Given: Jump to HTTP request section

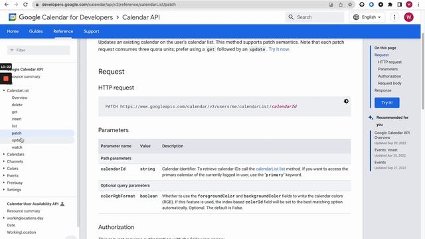Looking at the screenshot, I should (x=390, y=62).
